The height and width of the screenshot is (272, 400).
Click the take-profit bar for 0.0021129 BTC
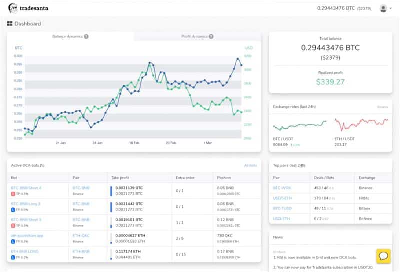click(x=111, y=191)
